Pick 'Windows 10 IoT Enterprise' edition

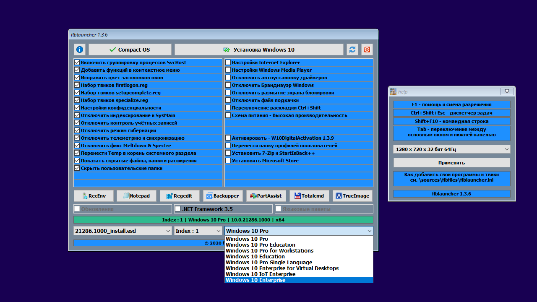299,274
